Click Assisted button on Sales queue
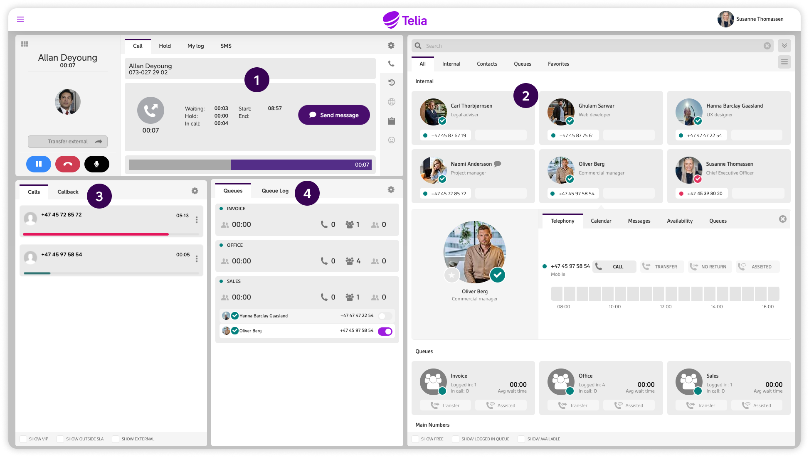Screen dimensions: 809x457 click(x=757, y=405)
